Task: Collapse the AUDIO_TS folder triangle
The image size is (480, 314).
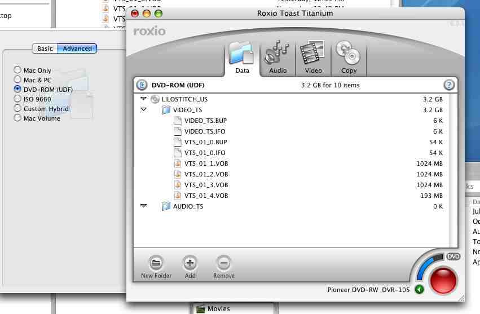Action: pyautogui.click(x=143, y=206)
